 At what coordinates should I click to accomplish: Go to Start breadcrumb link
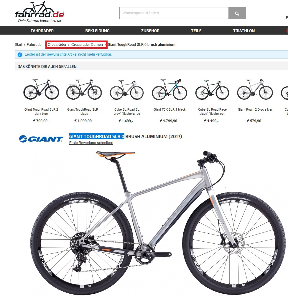point(19,45)
